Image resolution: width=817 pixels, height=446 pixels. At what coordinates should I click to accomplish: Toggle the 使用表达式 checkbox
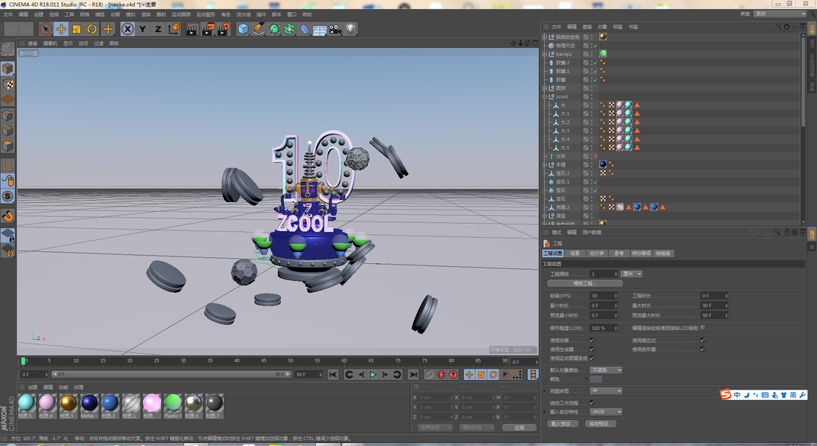pyautogui.click(x=703, y=340)
